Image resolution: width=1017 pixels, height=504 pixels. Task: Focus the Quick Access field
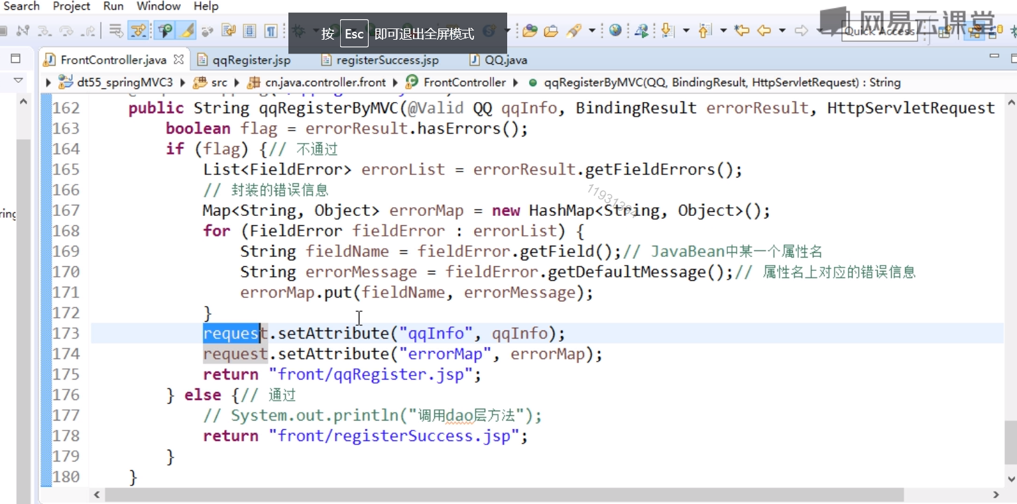[x=880, y=31]
